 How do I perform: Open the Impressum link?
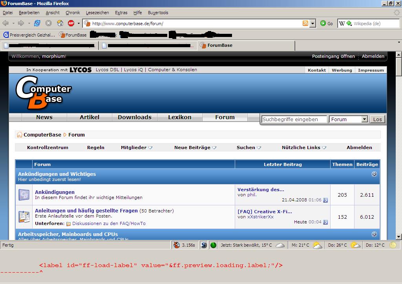[371, 70]
